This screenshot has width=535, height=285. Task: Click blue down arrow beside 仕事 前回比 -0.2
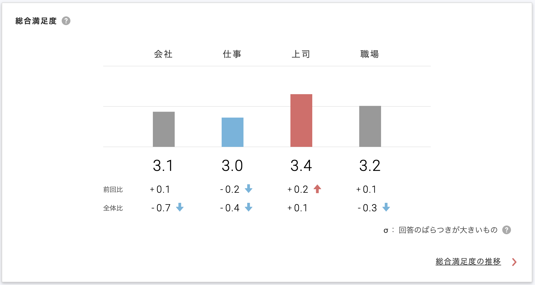248,189
